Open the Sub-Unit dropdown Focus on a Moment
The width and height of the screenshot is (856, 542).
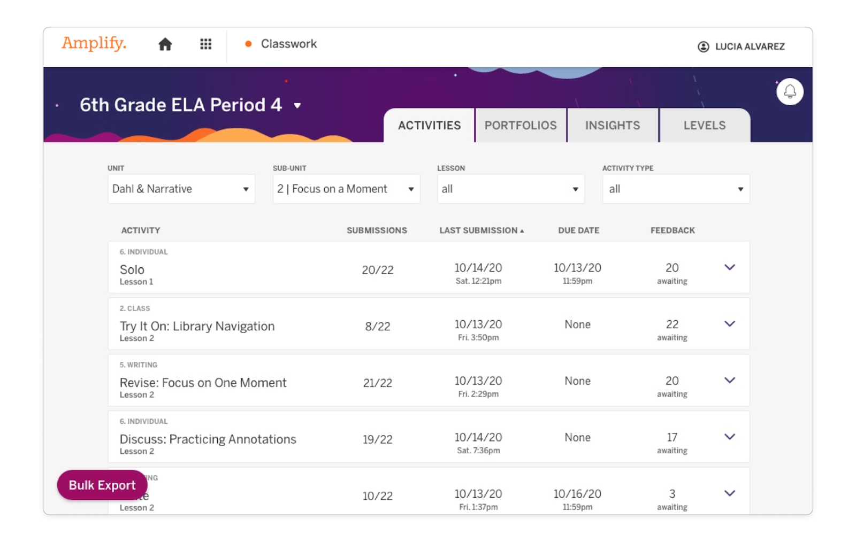[x=346, y=189]
